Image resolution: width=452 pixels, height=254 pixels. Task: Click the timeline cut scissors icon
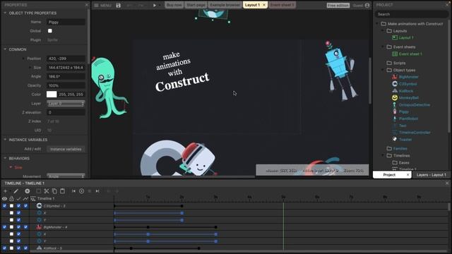[47, 191]
